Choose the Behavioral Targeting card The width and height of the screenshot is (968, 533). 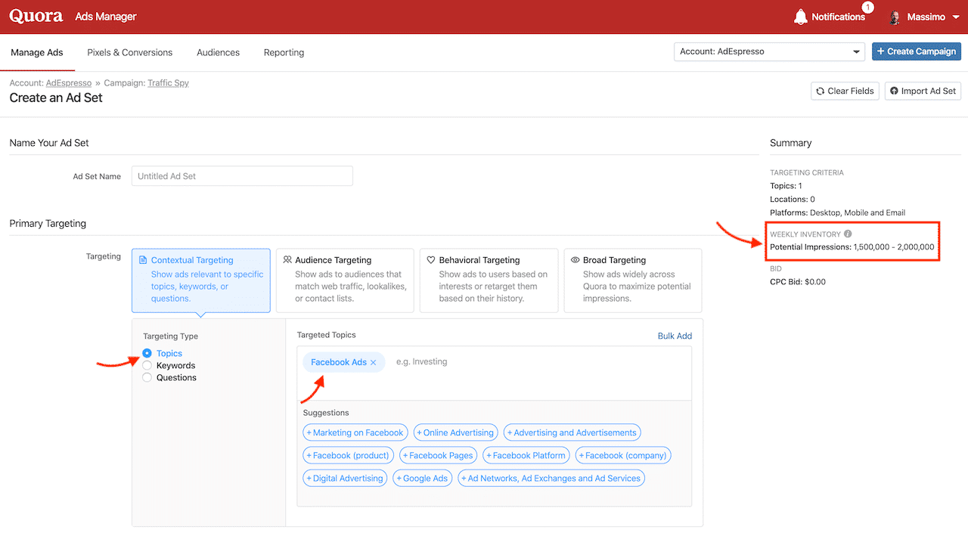(x=489, y=280)
